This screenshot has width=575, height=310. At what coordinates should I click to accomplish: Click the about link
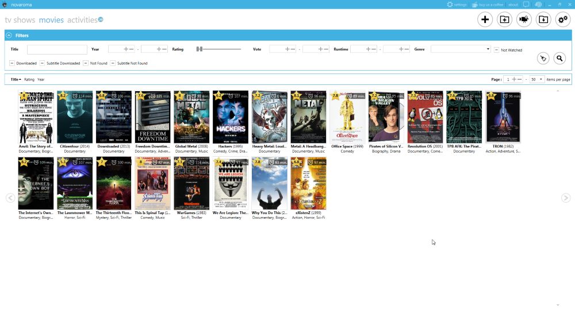coord(513,5)
